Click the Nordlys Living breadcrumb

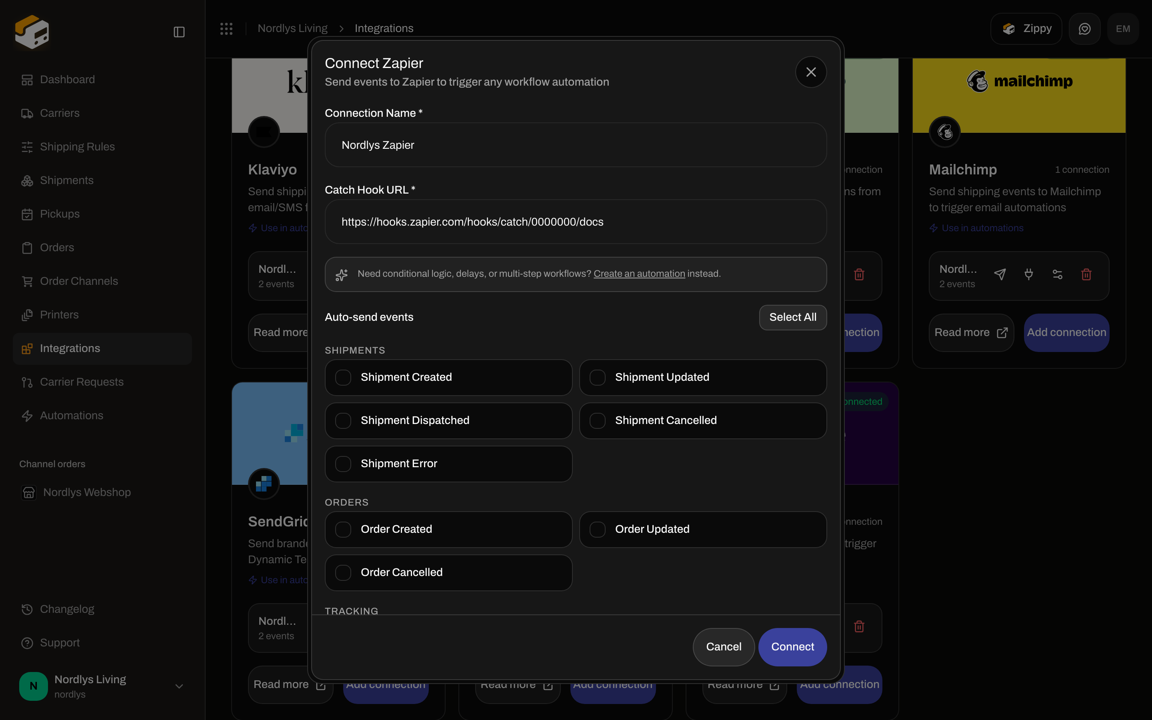(x=292, y=28)
